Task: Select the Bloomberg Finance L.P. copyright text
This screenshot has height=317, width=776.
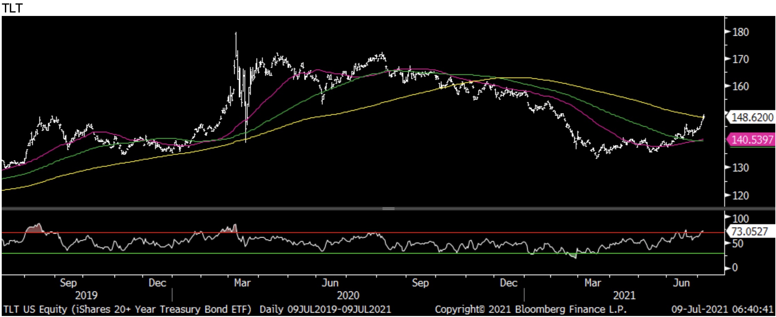Action: pyautogui.click(x=531, y=309)
